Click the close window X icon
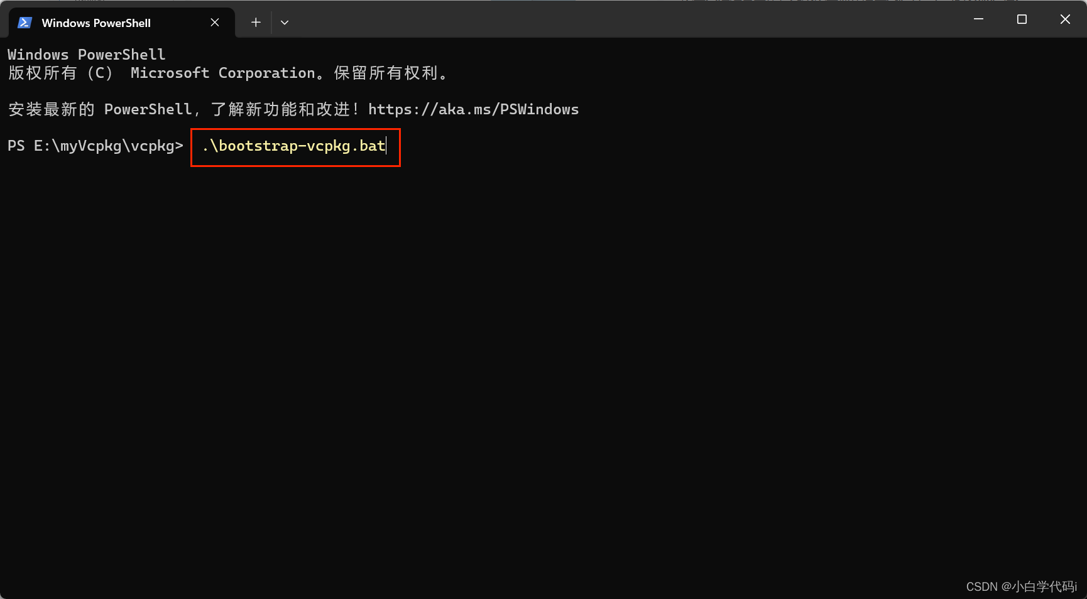The width and height of the screenshot is (1087, 599). [1064, 19]
